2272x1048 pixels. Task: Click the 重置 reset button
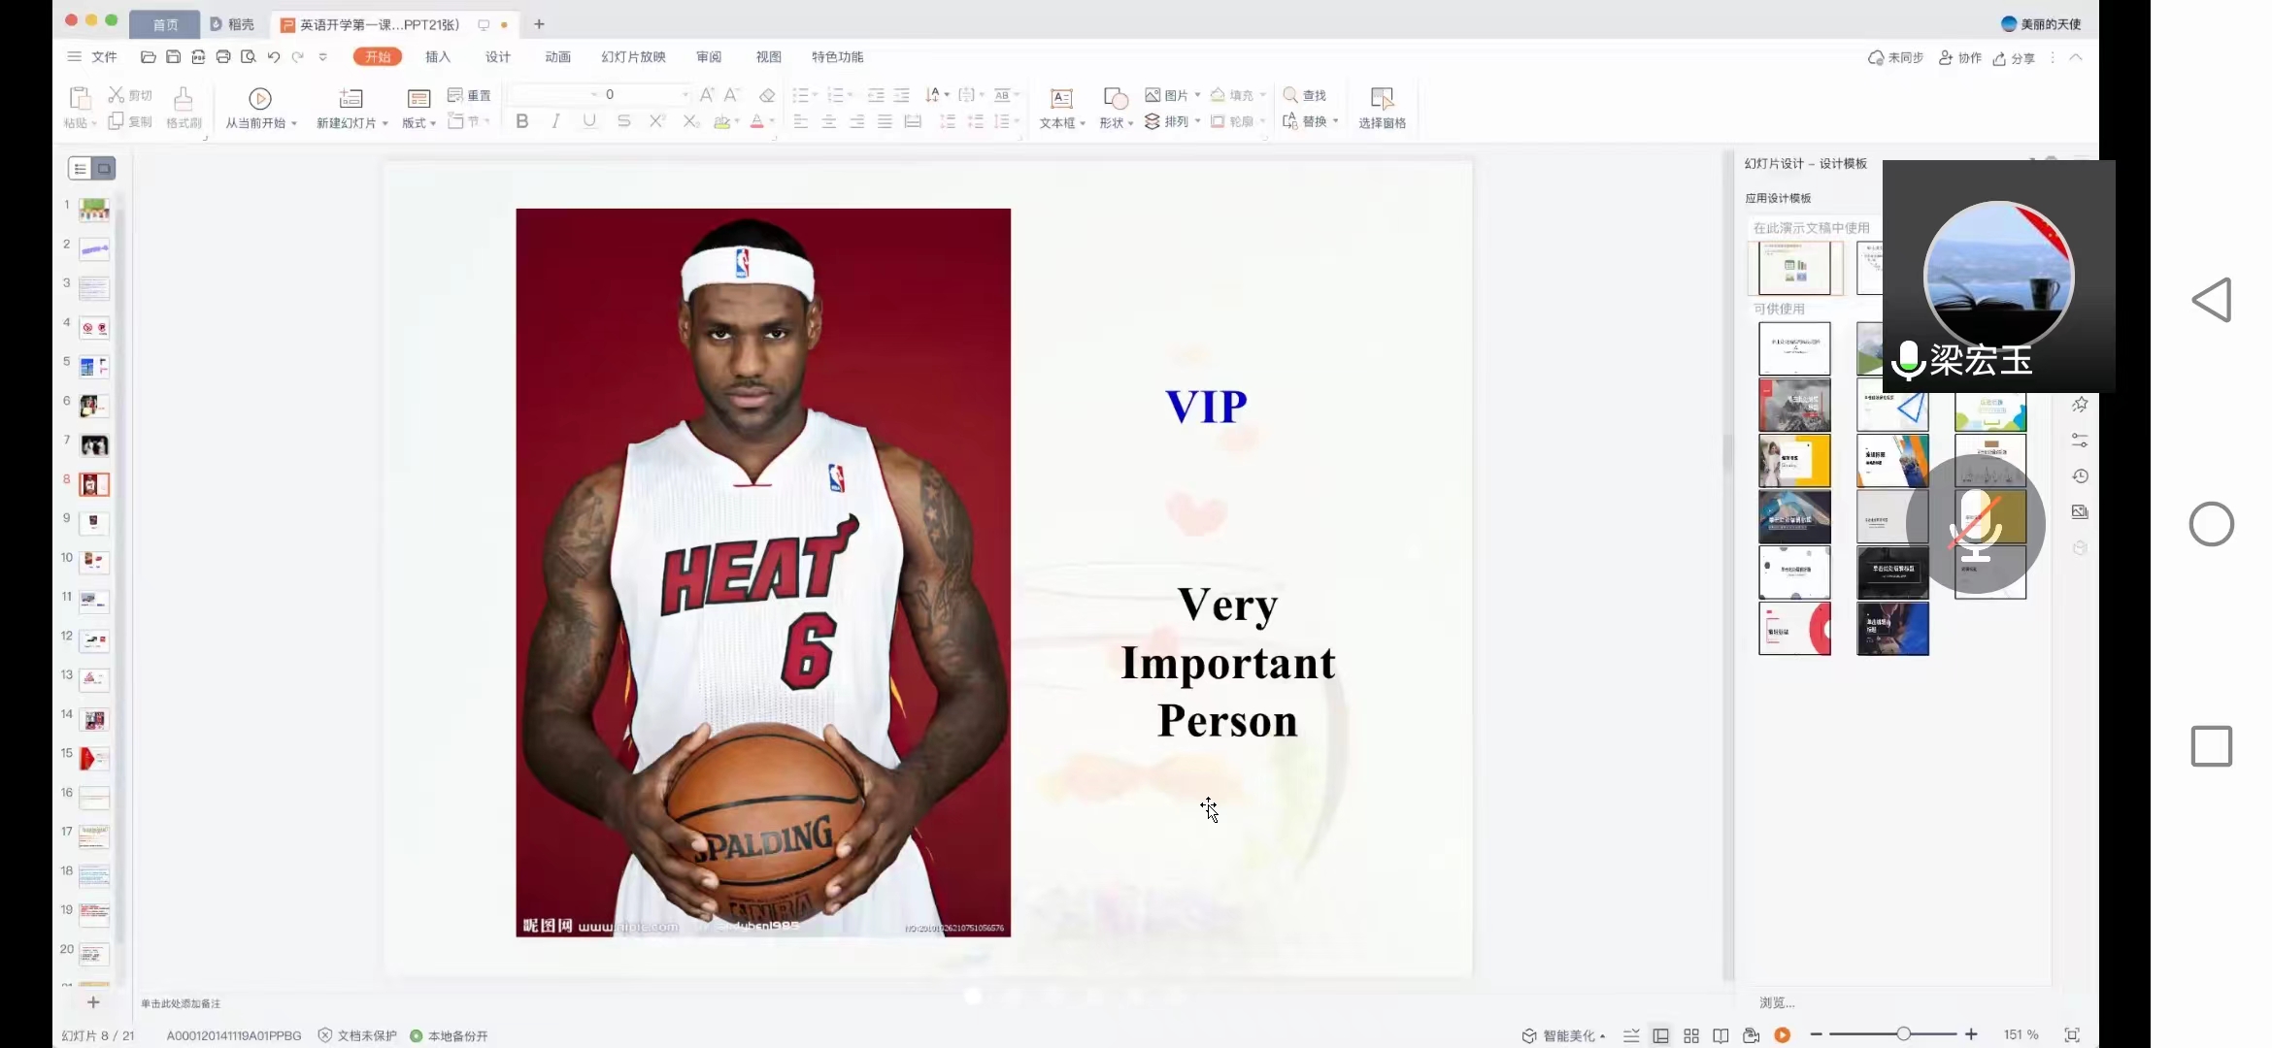(x=469, y=95)
